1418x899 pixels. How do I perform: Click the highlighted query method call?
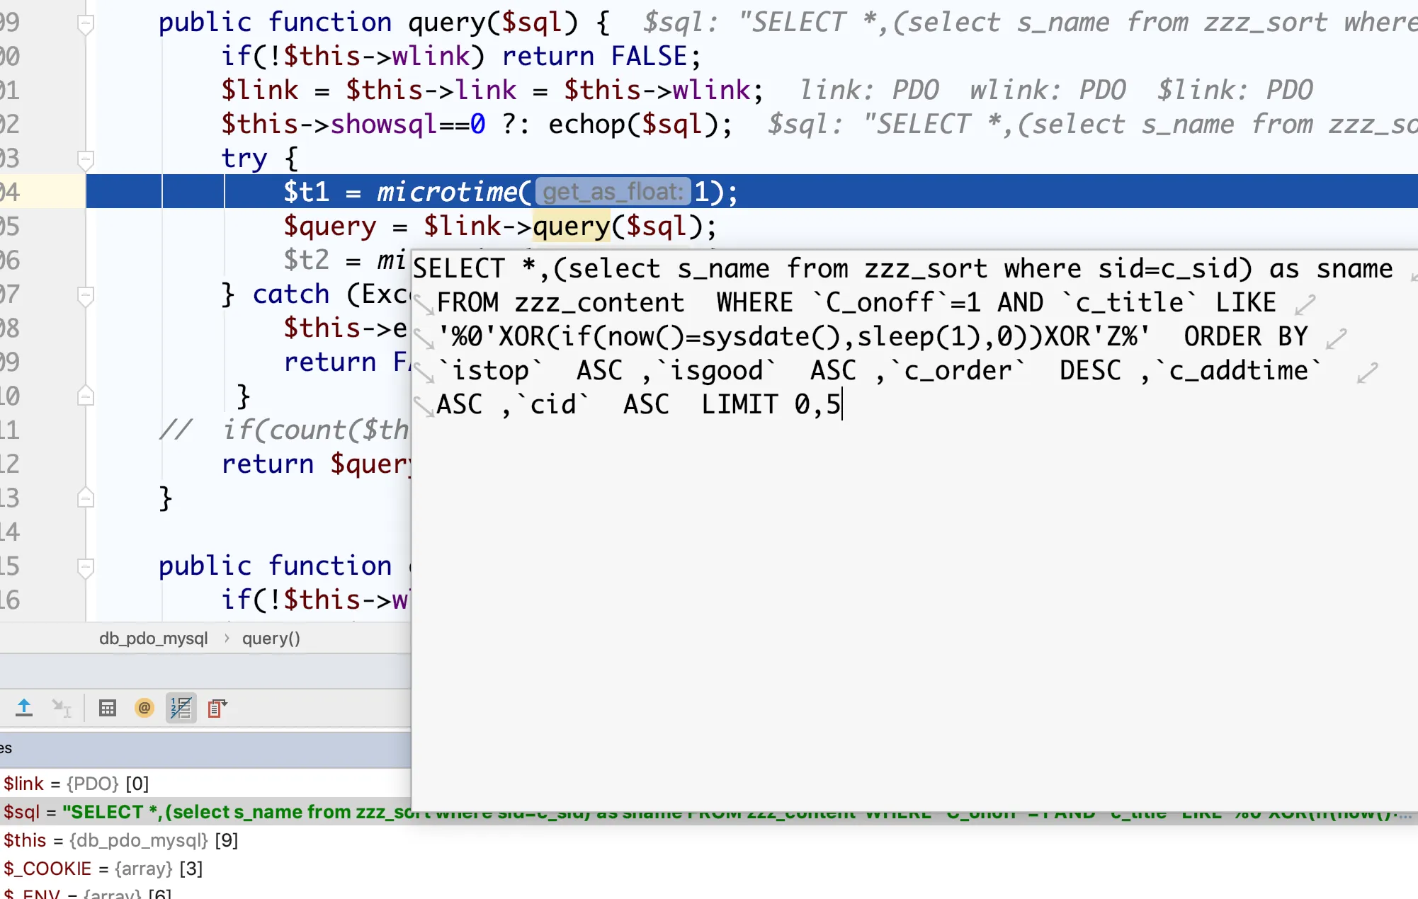tap(571, 227)
